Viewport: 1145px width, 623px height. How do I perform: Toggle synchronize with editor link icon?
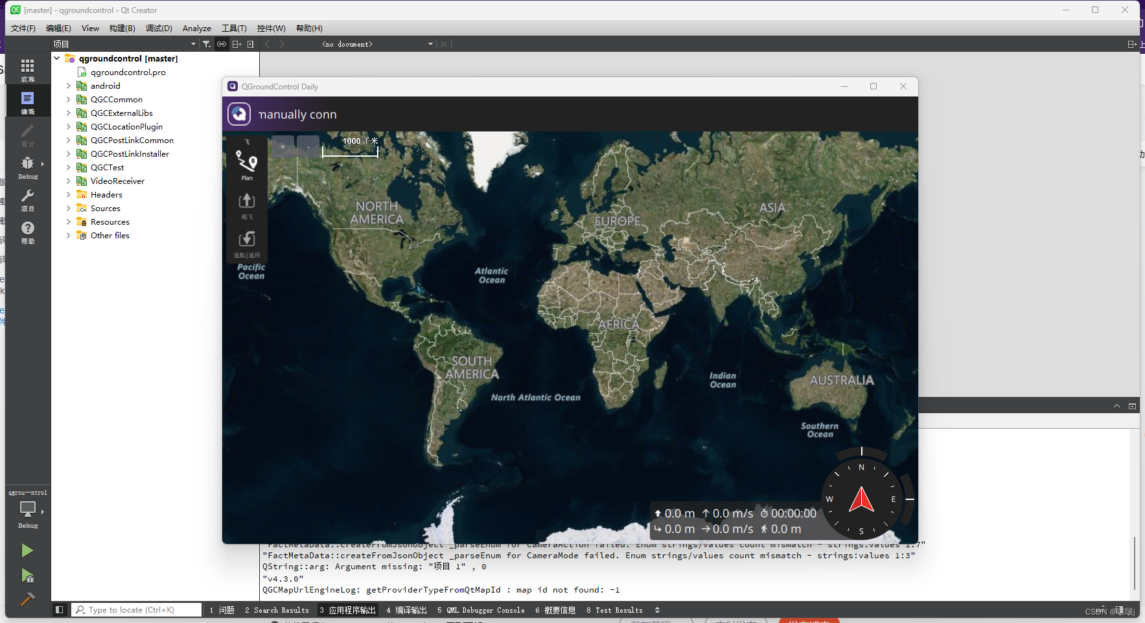222,44
